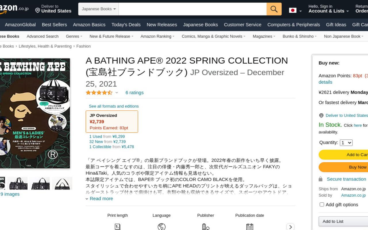Screen dimensions: 368x230
Task: Click the Add to Cart button
Action: [343, 155]
